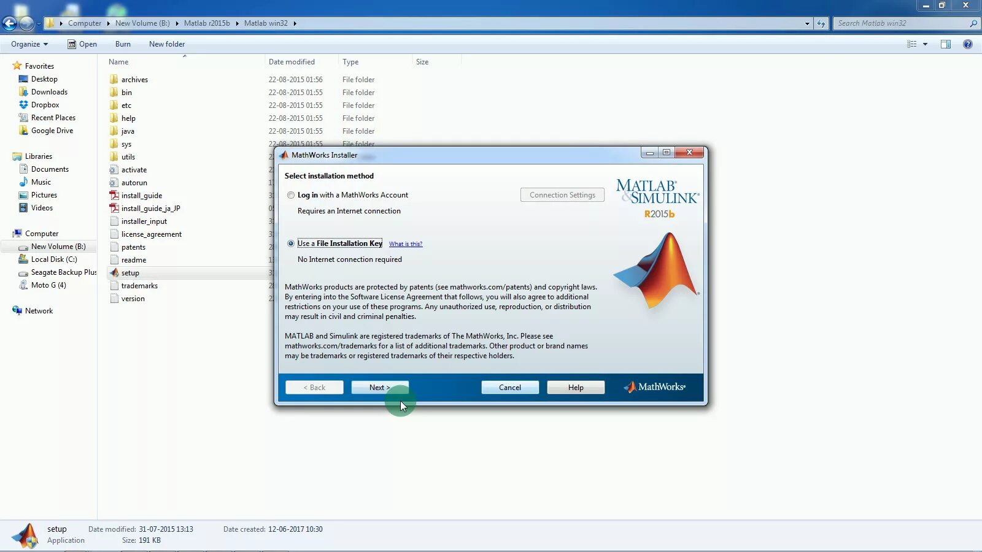The width and height of the screenshot is (982, 552).
Task: Select the sys folder icon
Action: click(x=114, y=144)
